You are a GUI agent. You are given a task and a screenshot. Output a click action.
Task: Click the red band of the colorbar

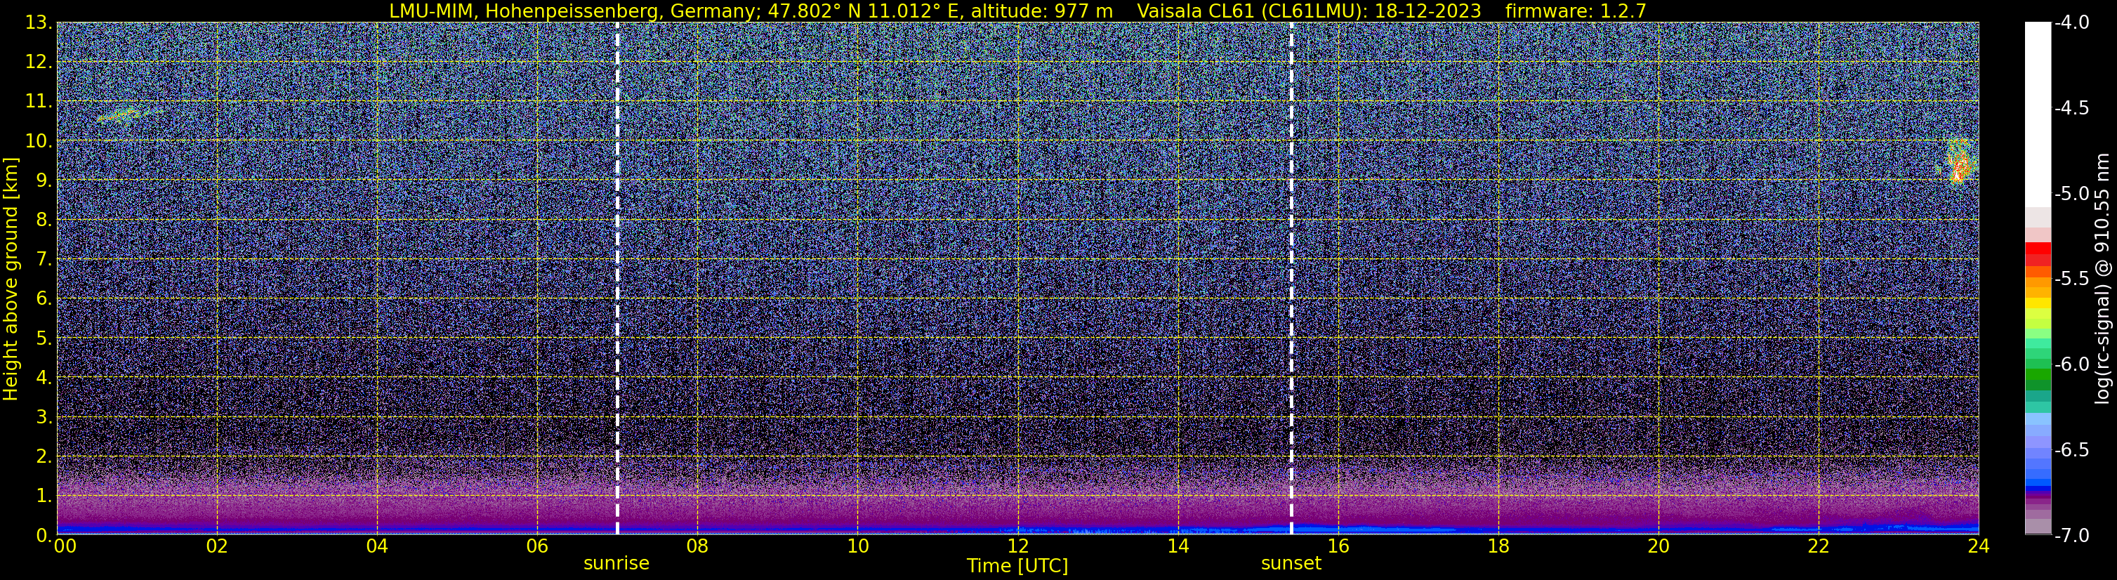point(2038,254)
